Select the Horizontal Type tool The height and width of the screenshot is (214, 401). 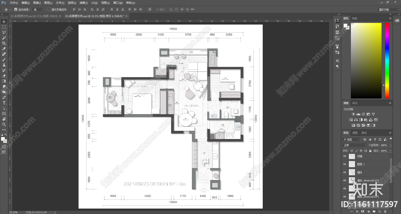click(4, 103)
